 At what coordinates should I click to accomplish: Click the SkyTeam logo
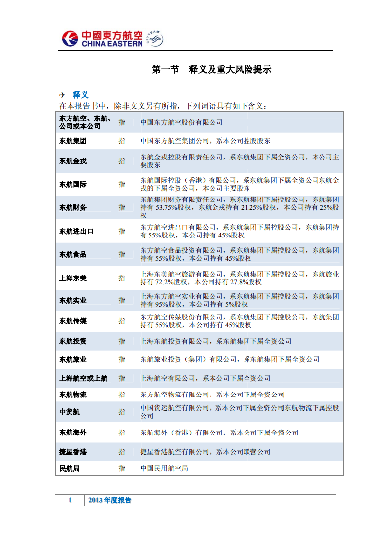155,39
